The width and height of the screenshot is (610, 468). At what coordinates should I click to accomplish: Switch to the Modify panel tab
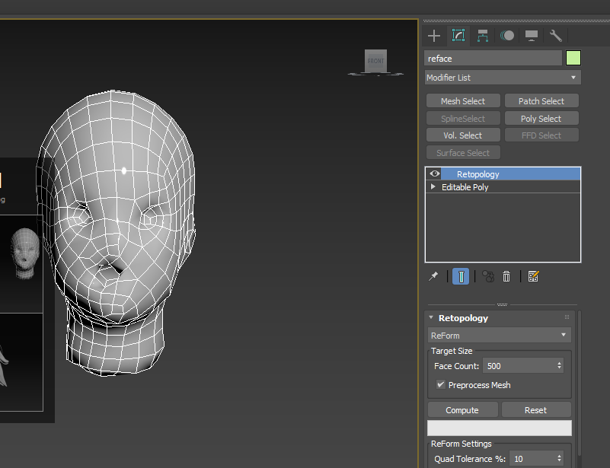[x=458, y=36]
